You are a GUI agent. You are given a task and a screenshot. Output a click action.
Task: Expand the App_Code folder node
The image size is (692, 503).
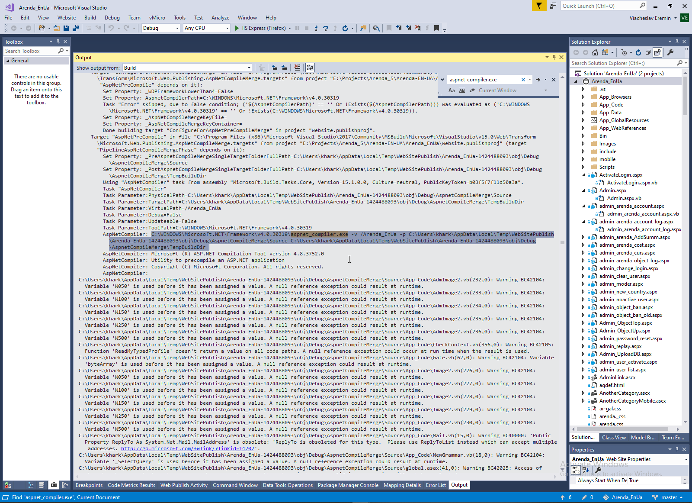(x=583, y=105)
